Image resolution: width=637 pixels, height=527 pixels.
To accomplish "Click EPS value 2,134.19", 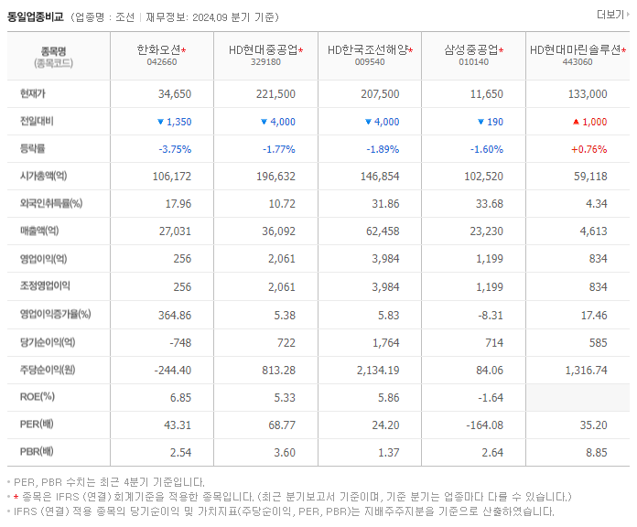I will click(378, 371).
